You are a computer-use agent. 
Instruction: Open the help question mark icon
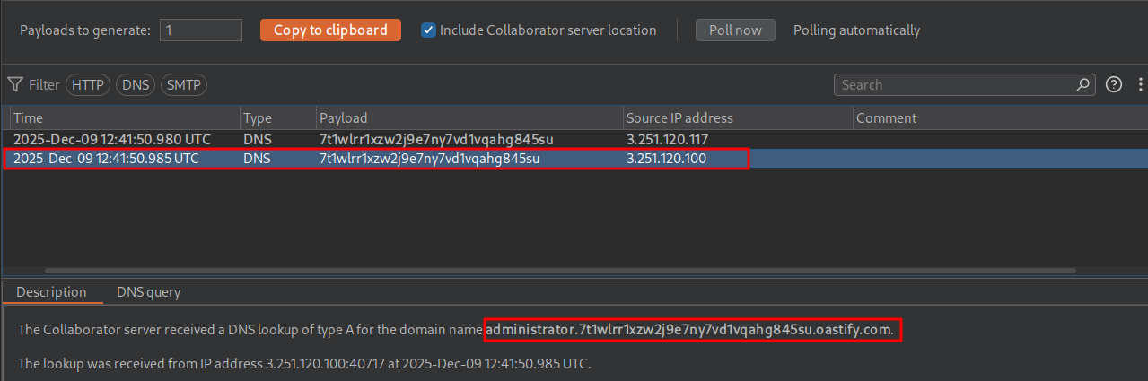(x=1114, y=85)
